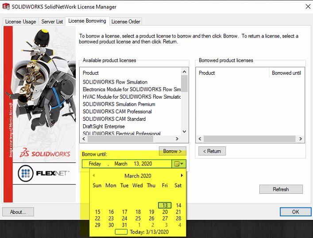Click the < Return button
The height and width of the screenshot is (238, 313).
[x=212, y=151]
